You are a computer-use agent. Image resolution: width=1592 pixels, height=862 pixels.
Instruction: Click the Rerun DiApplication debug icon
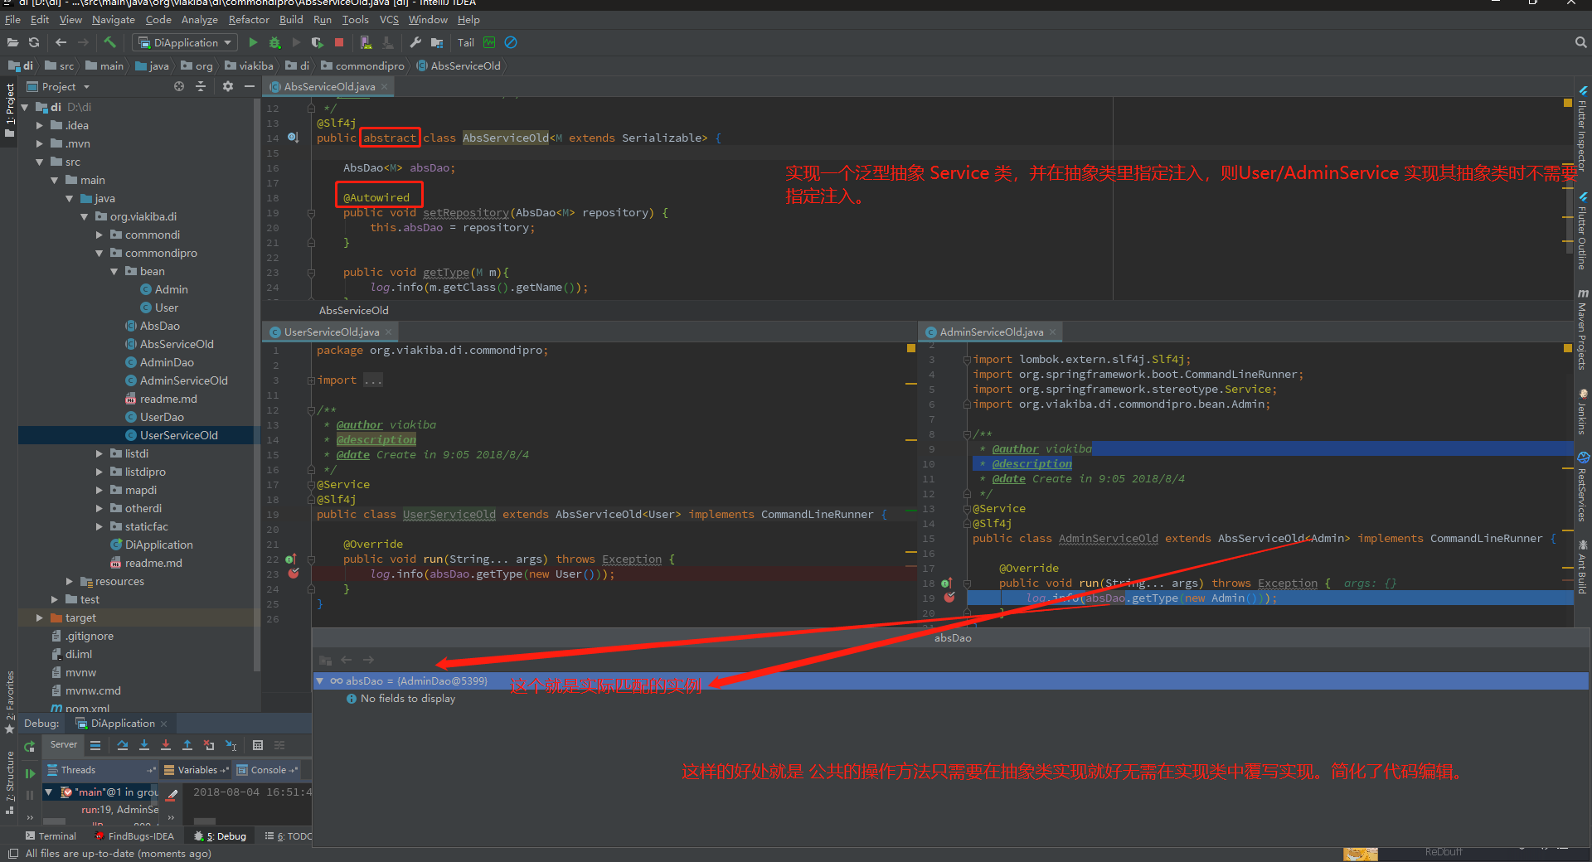[x=30, y=746]
